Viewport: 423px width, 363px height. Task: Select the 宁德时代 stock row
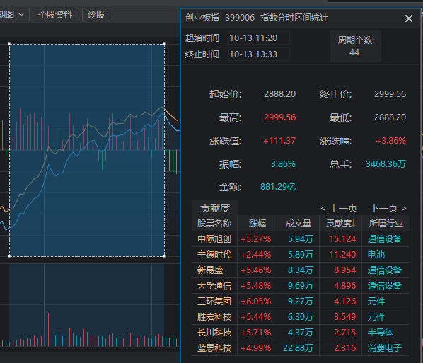tap(301, 255)
